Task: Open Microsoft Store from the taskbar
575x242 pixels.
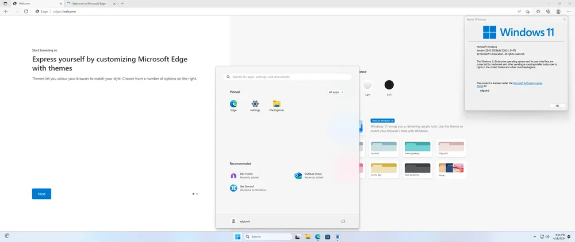Action: point(328,236)
